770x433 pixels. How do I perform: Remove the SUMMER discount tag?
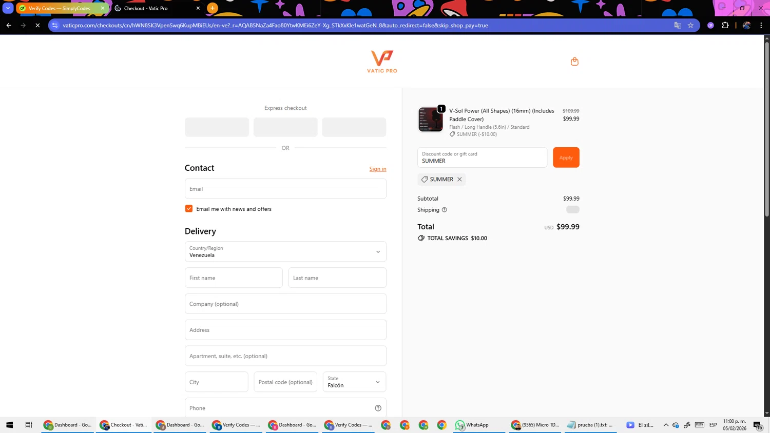click(459, 180)
